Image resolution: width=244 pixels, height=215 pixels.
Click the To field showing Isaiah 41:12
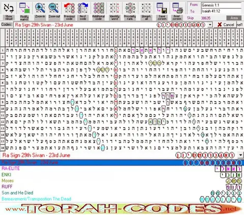point(221,11)
